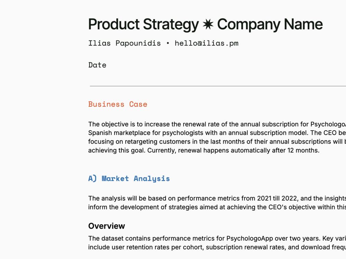Open the hello@ilias.pm email link
Screen dimensions: 346x259
[x=207, y=43]
